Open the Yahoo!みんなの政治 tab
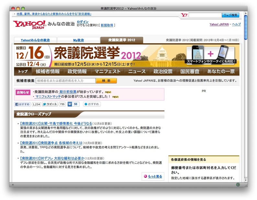This screenshot has width=257, height=200. [35, 40]
